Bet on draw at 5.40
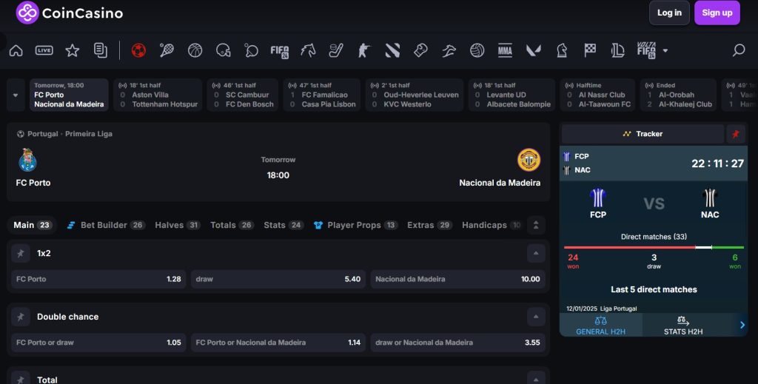This screenshot has height=384, width=758. pyautogui.click(x=278, y=279)
